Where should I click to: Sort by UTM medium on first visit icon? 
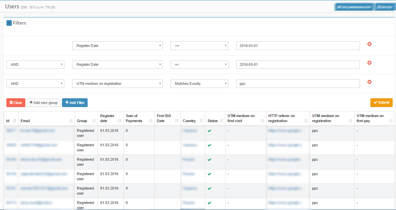pyautogui.click(x=262, y=121)
